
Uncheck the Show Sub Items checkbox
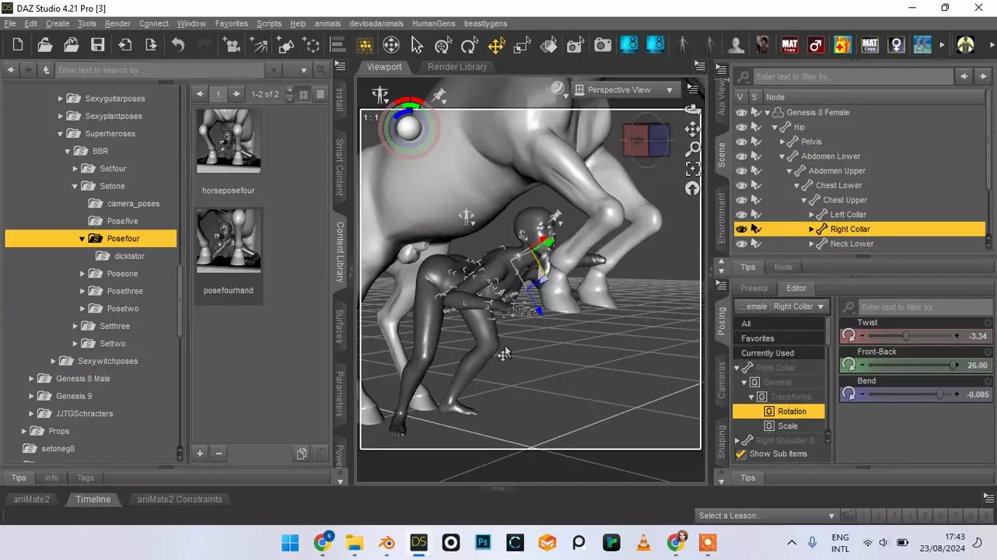pos(740,454)
